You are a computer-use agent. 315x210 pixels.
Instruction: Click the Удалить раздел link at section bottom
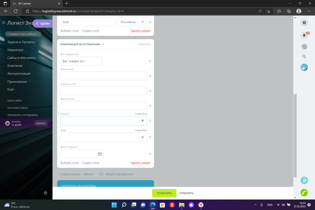141,163
